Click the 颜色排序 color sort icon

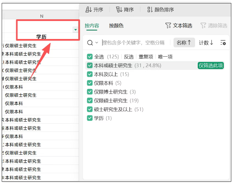(x=150, y=10)
